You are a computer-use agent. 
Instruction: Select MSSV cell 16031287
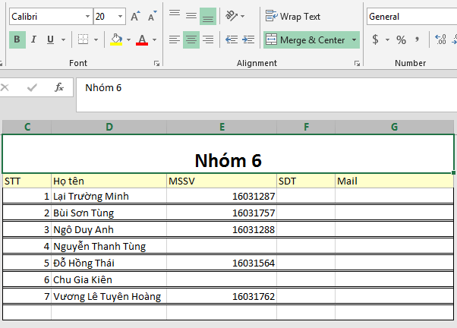coord(222,196)
